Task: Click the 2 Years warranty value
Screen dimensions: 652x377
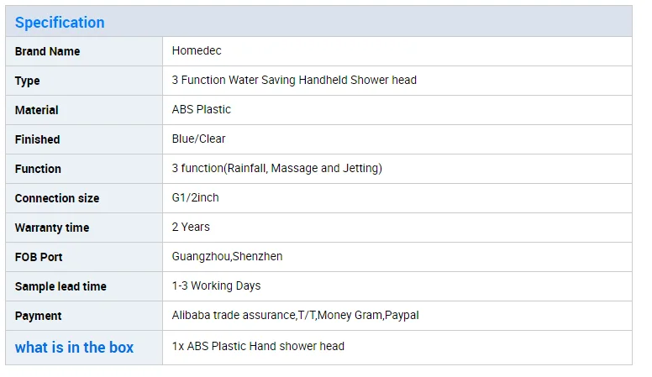Action: pos(192,227)
